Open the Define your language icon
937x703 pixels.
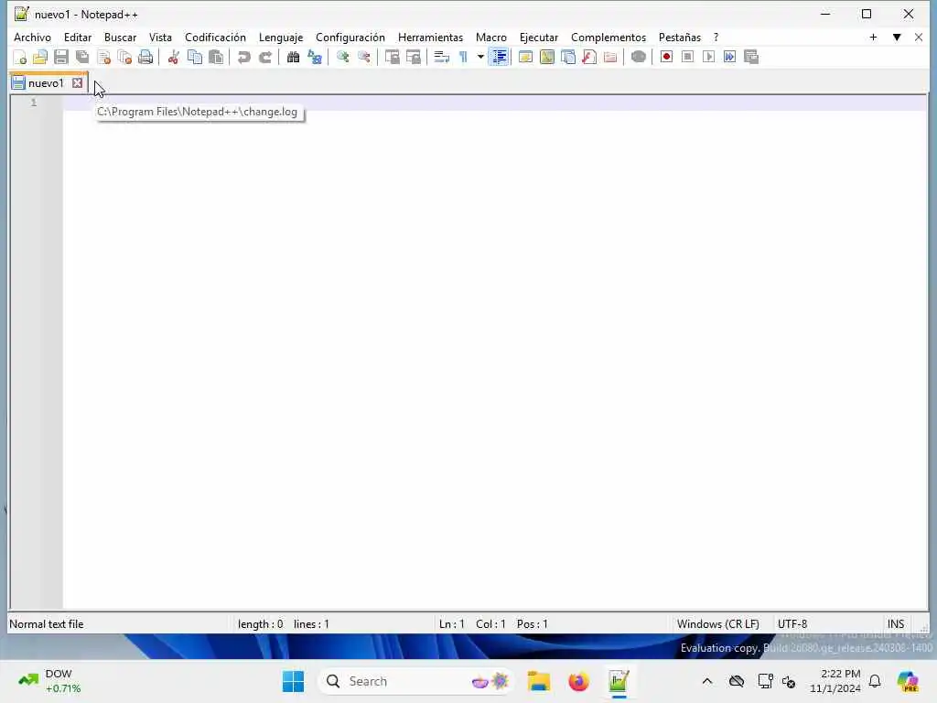(525, 58)
